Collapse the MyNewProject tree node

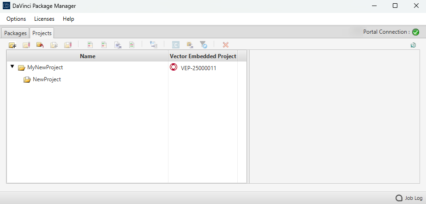point(12,66)
